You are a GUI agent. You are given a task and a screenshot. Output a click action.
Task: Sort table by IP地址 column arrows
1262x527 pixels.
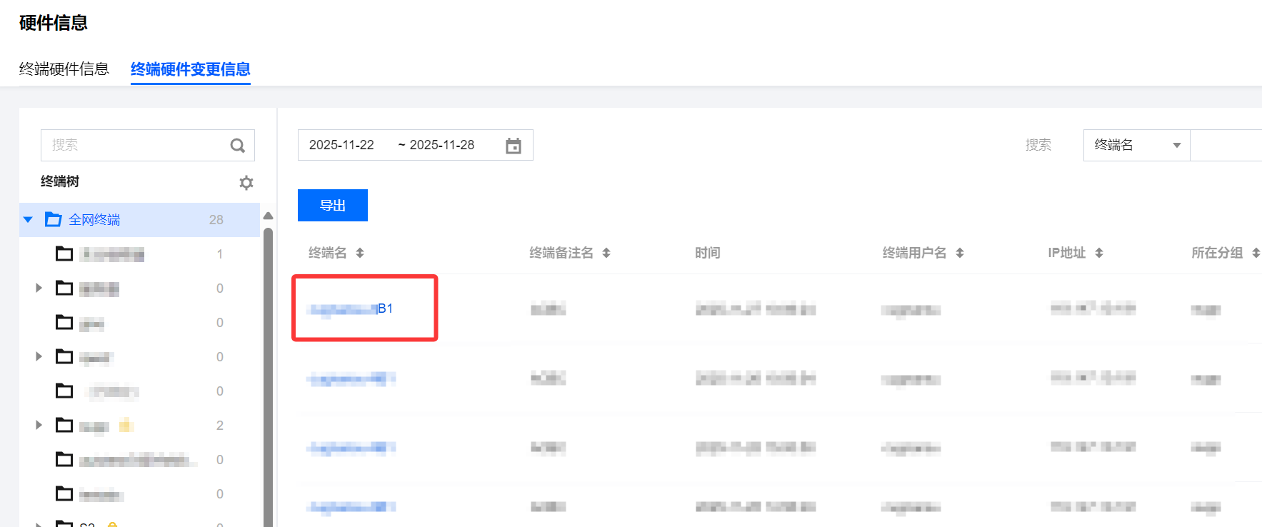click(x=1099, y=253)
